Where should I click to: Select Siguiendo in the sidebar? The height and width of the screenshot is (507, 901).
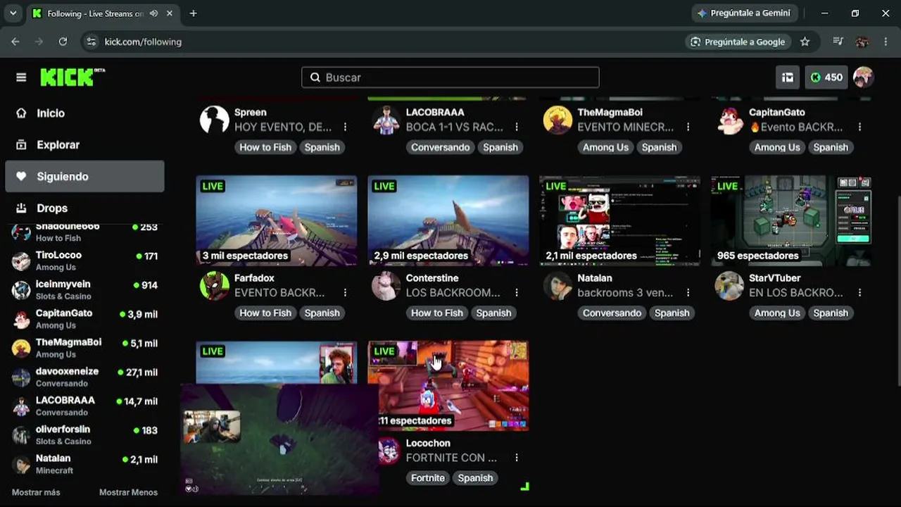tap(84, 177)
